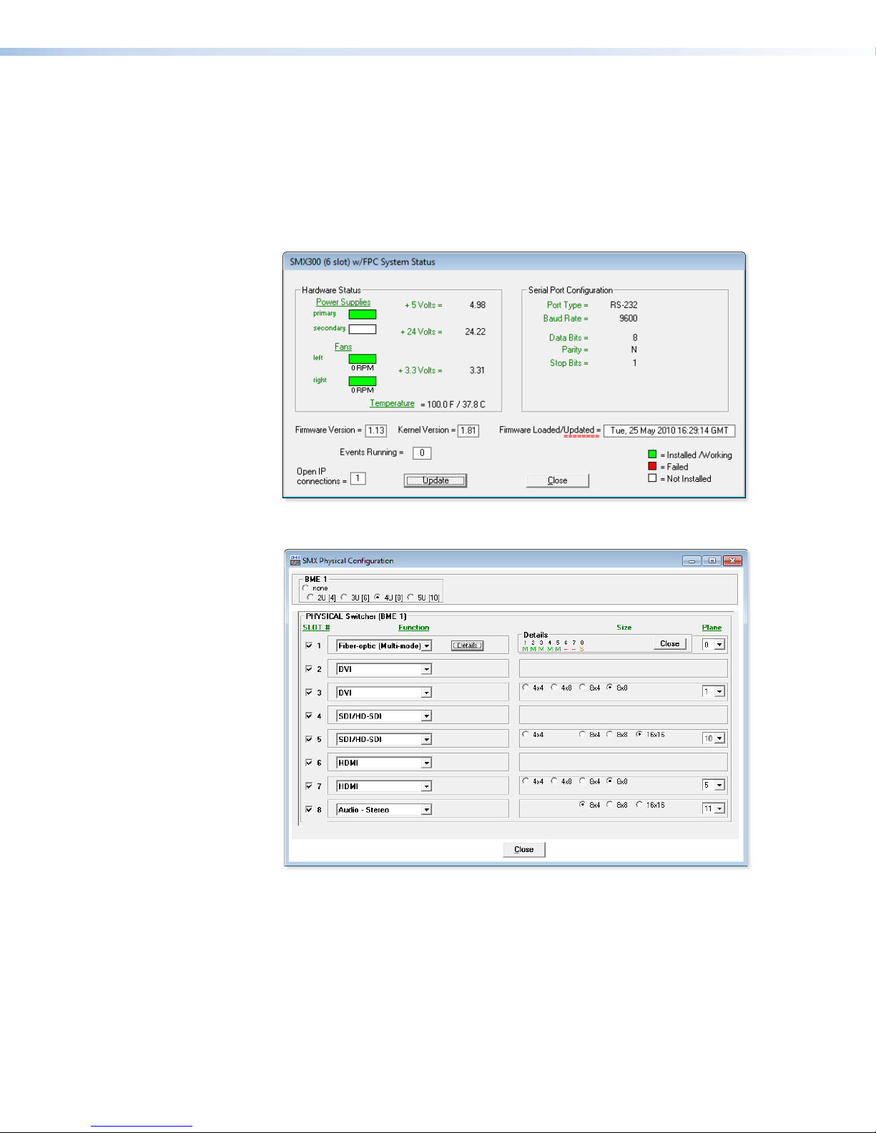Open the slot 2 DVI function dropdown

pos(426,669)
